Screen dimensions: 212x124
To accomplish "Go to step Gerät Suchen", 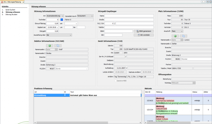I will pyautogui.click(x=11, y=9).
